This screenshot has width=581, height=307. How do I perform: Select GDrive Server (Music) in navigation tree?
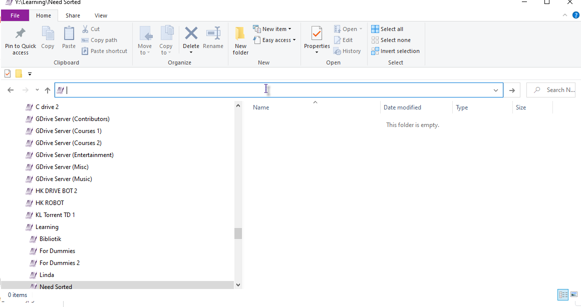64,179
